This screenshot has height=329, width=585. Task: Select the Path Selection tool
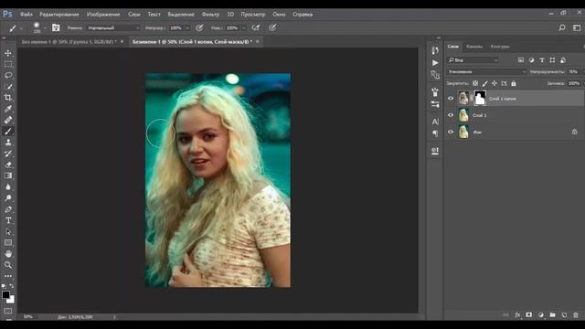coord(8,231)
